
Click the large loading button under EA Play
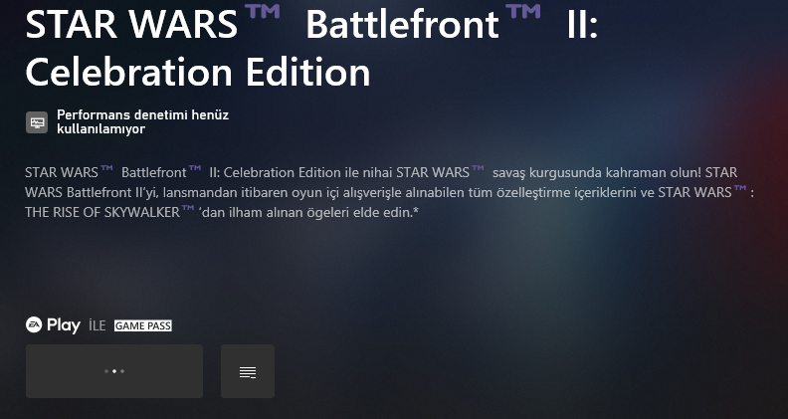114,371
